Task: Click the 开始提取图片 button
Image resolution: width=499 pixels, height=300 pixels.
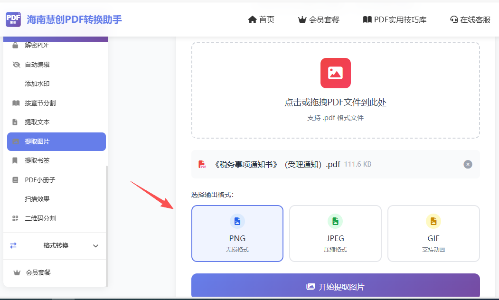Action: [x=335, y=285]
